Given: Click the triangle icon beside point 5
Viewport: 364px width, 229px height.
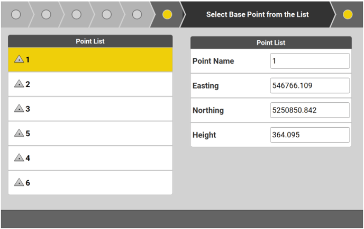Looking at the screenshot, I should coord(19,134).
